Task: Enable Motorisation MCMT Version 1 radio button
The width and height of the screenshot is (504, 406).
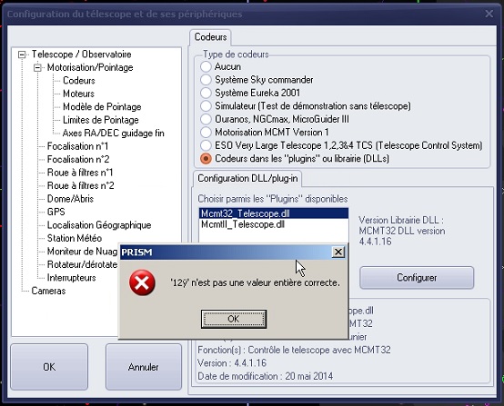Action: (x=206, y=133)
